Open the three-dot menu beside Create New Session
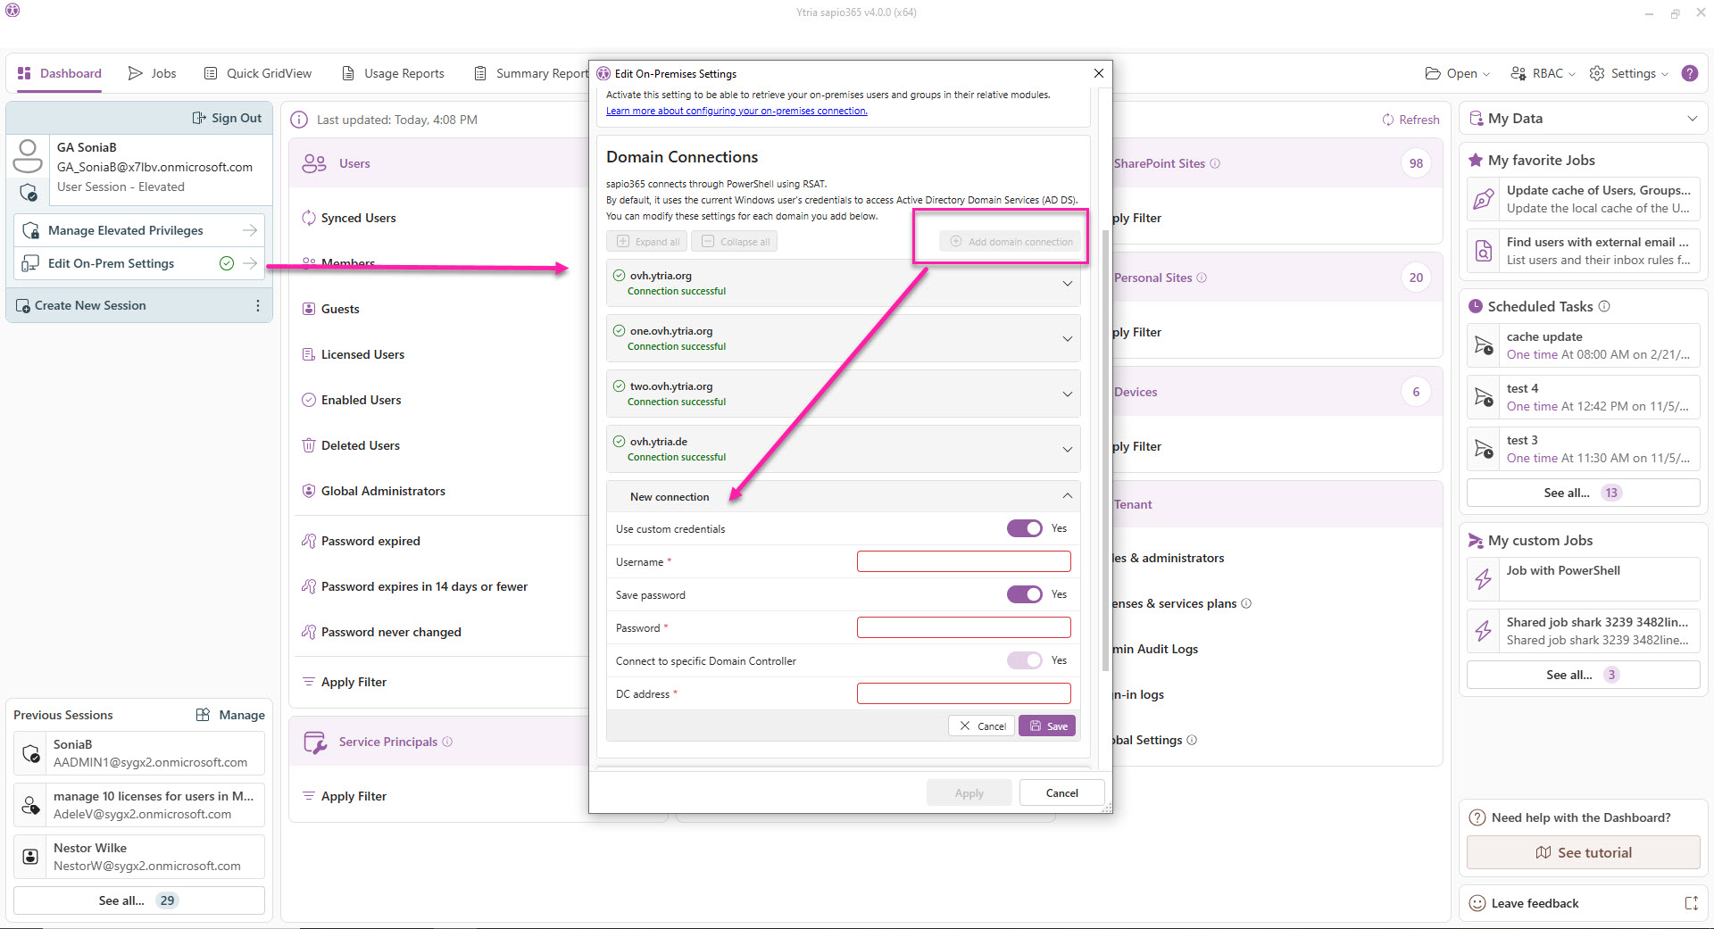Image resolution: width=1714 pixels, height=929 pixels. pyautogui.click(x=258, y=305)
